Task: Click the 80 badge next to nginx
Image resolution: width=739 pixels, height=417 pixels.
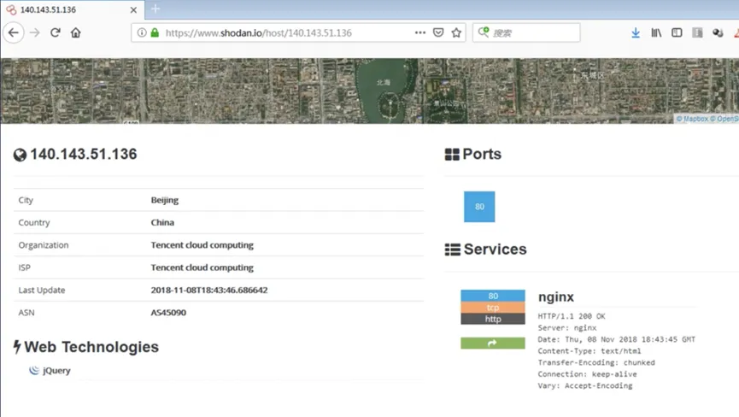Action: 493,296
